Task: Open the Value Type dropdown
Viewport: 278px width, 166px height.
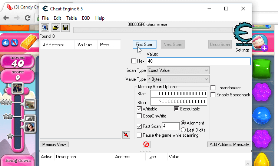Action: [x=178, y=79]
